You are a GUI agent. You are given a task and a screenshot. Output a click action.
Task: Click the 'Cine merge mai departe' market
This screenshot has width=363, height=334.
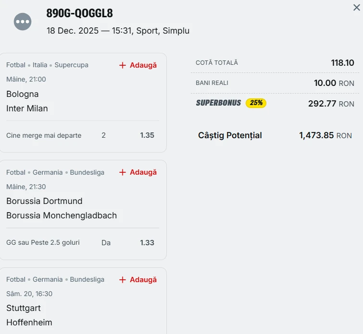(x=44, y=136)
